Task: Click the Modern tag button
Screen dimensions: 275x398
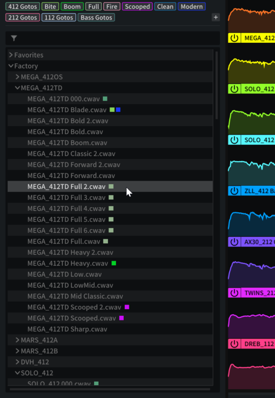Action: pyautogui.click(x=191, y=6)
